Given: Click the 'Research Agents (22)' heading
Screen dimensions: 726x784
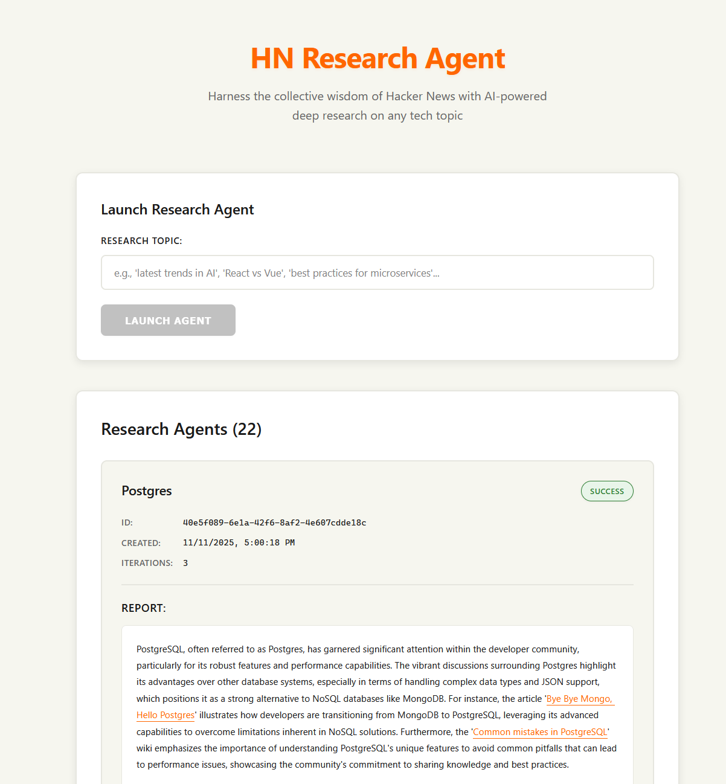Looking at the screenshot, I should pos(181,429).
